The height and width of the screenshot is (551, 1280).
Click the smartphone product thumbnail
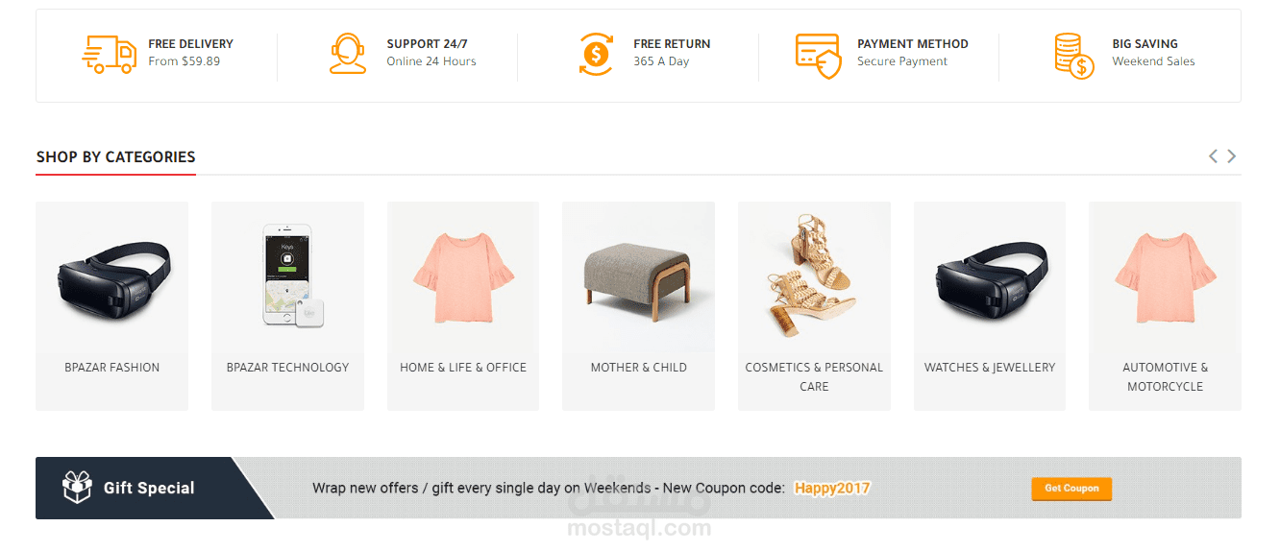coord(288,275)
